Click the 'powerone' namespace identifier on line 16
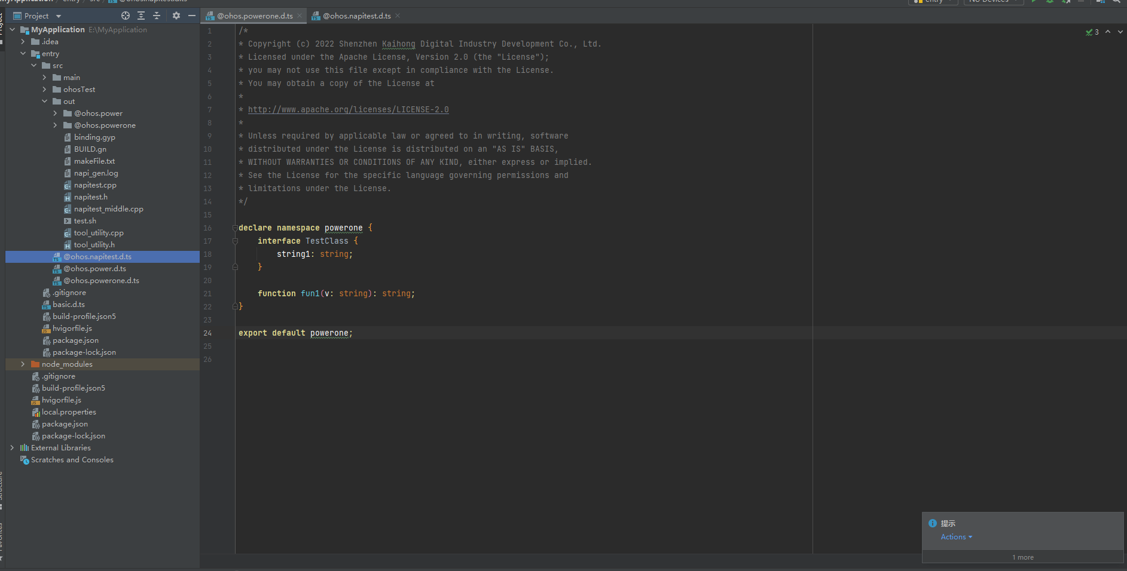This screenshot has height=571, width=1127. pyautogui.click(x=343, y=228)
